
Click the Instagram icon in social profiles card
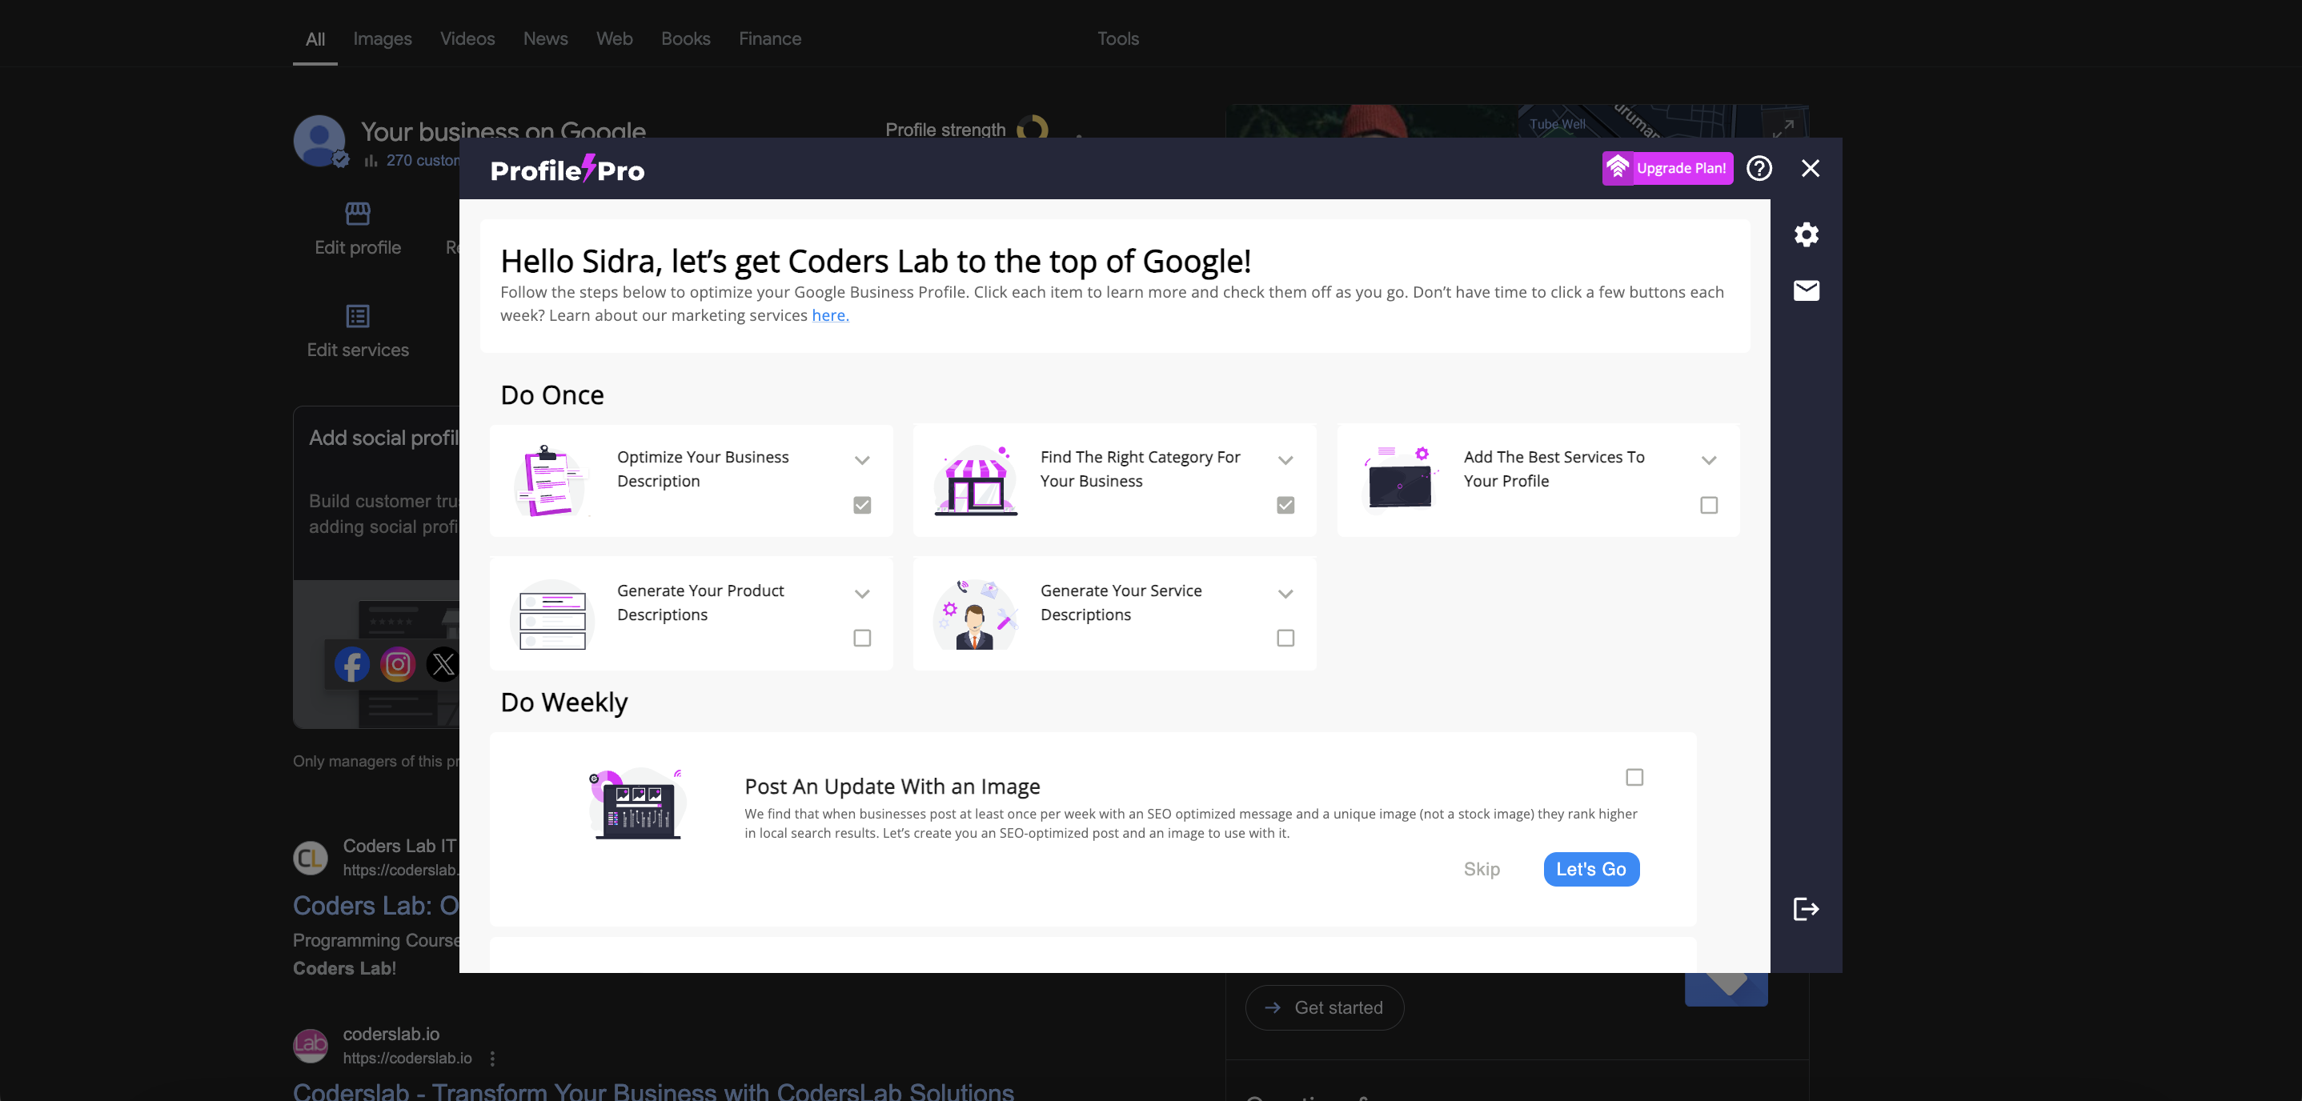click(398, 664)
